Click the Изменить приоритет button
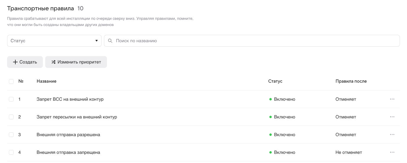The height and width of the screenshot is (163, 407). [76, 62]
